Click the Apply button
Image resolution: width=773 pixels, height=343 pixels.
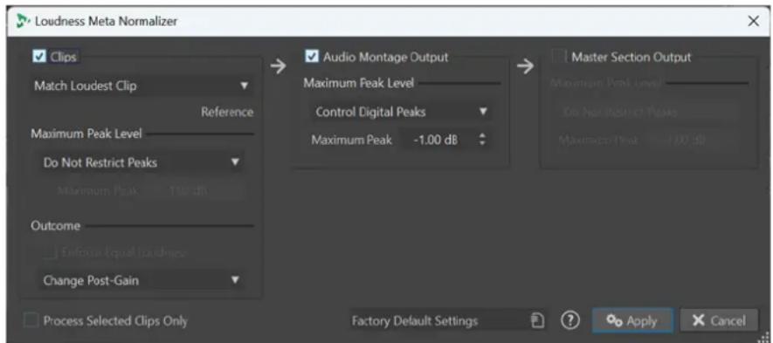pyautogui.click(x=632, y=321)
